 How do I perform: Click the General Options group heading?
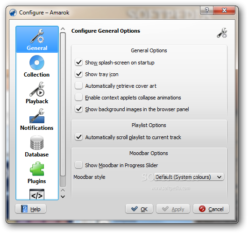tap(149, 50)
